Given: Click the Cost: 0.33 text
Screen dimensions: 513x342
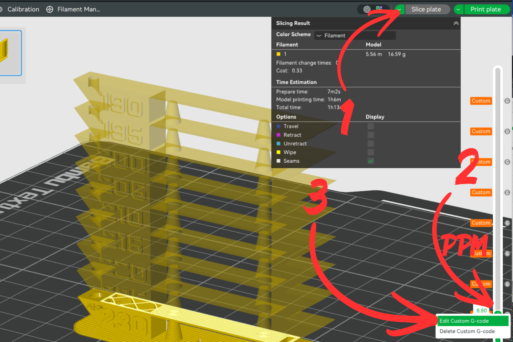Looking at the screenshot, I should click(289, 70).
